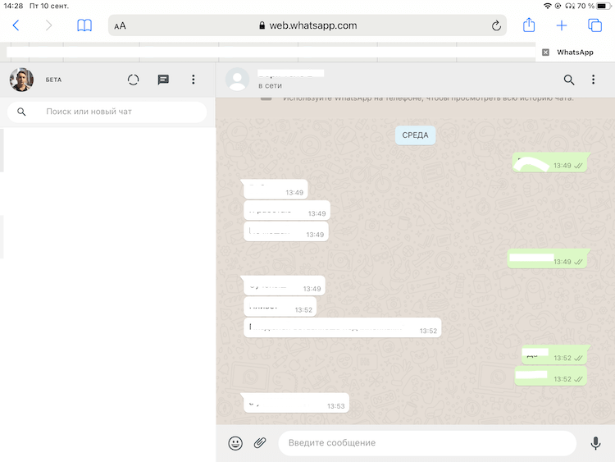Click the search or new chat field
615x462 pixels.
115,112
